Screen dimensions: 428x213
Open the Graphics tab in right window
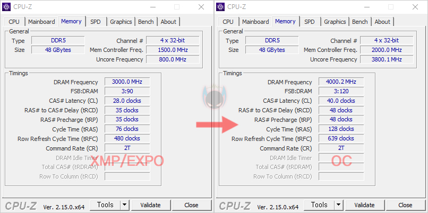point(335,22)
